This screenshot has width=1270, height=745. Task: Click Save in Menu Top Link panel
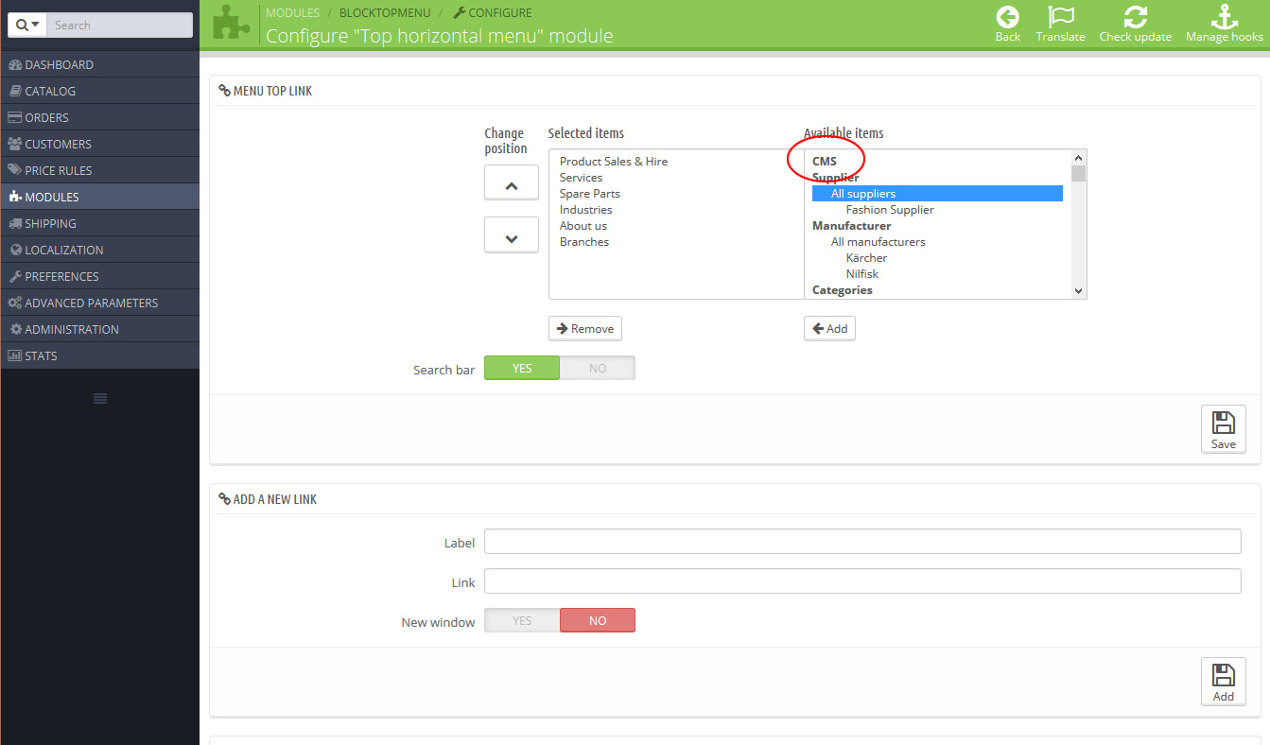click(x=1224, y=429)
